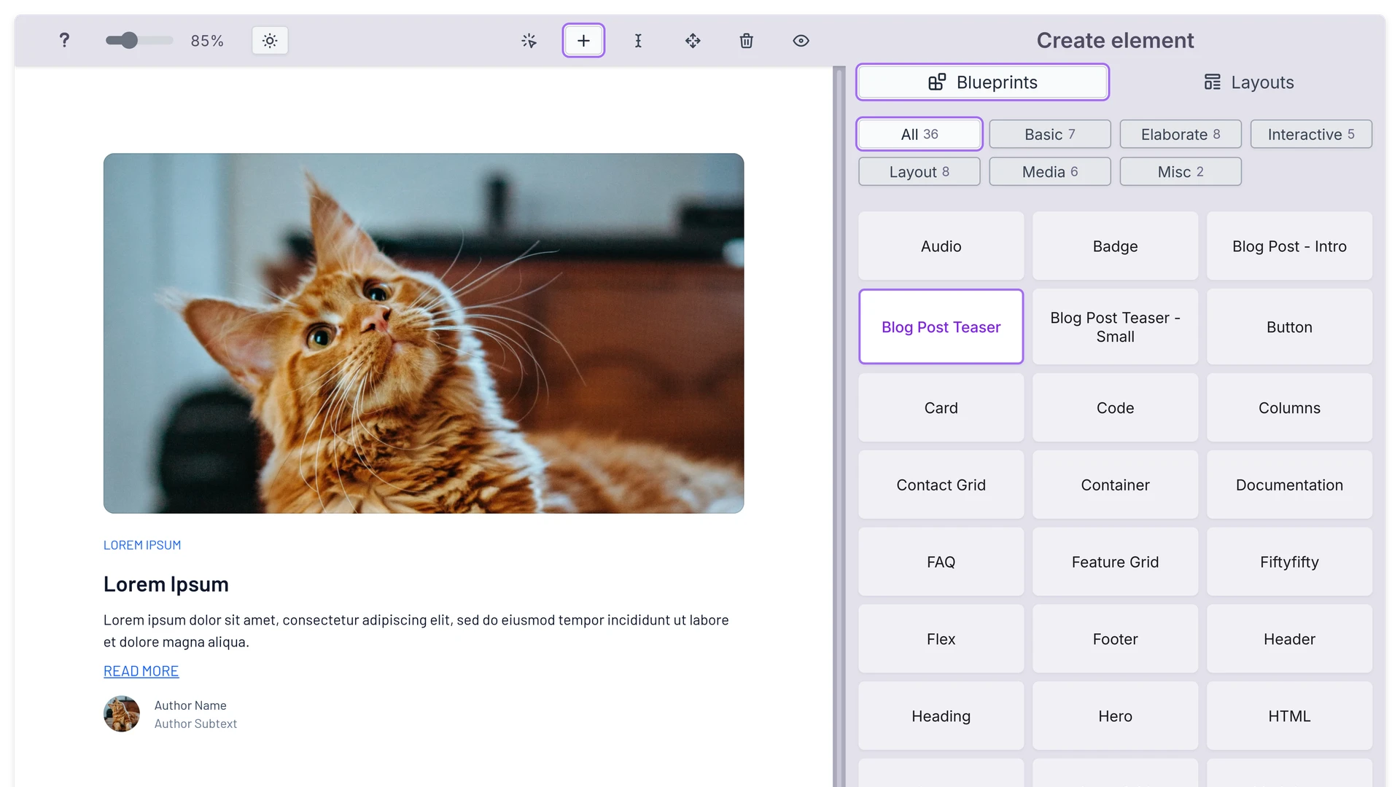The width and height of the screenshot is (1400, 787).
Task: Select the text cursor edit tool
Action: tap(638, 41)
